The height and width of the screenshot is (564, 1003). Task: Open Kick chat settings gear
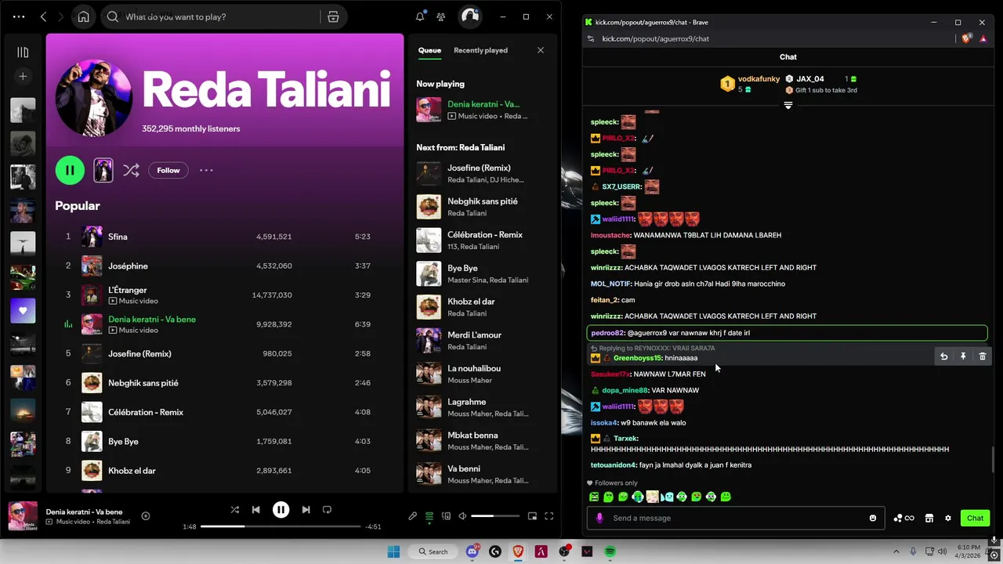(x=948, y=518)
